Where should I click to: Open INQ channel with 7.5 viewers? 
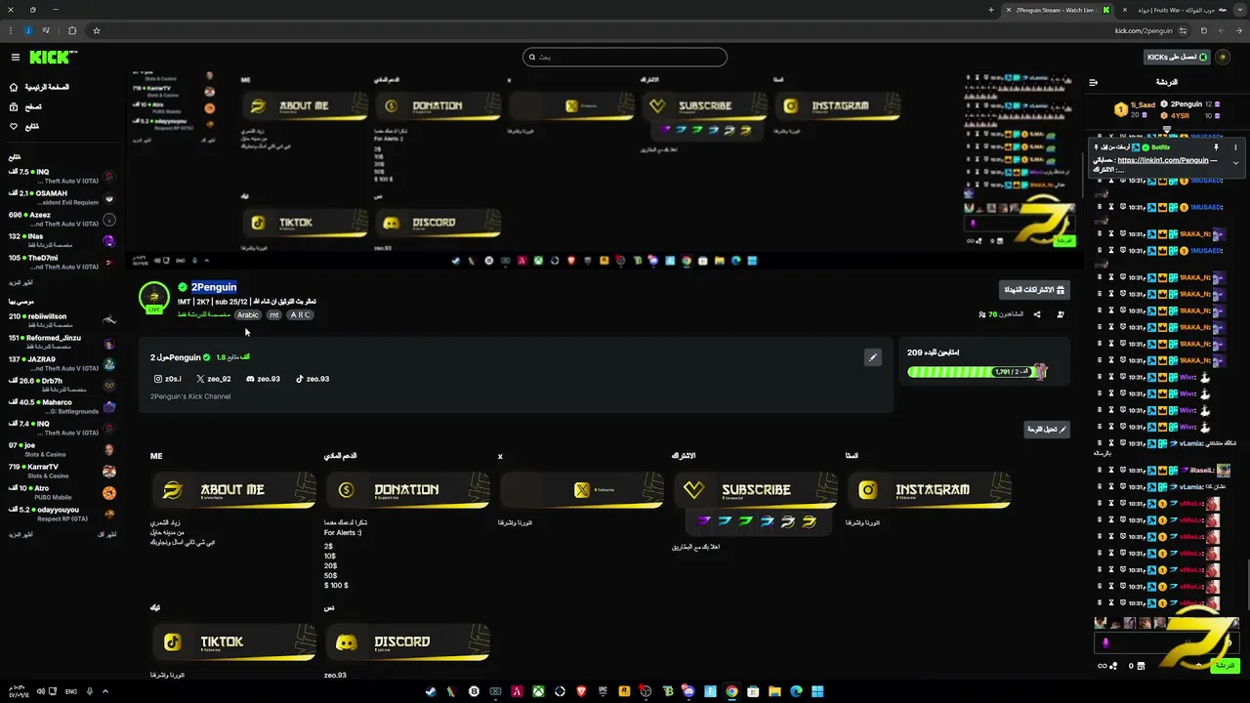pos(62,176)
